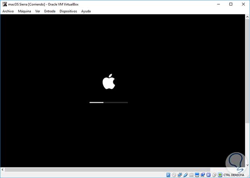Click the Apple logo on boot screen
250x178 pixels.
coord(109,82)
